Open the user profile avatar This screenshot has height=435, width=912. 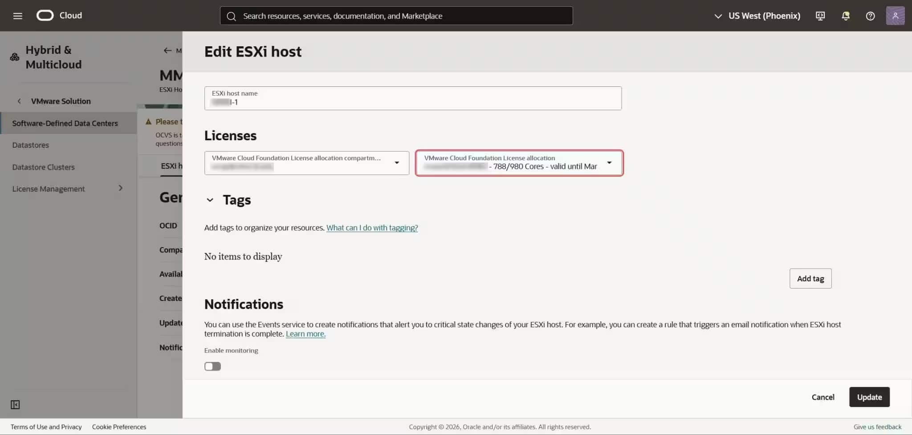pos(896,15)
